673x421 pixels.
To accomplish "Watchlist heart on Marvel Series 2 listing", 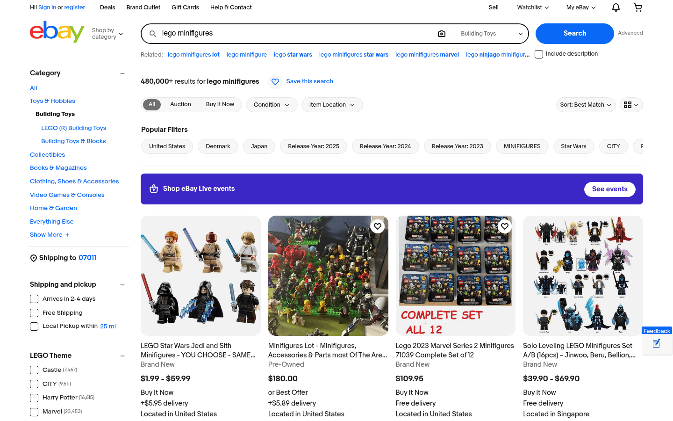I will tap(505, 226).
